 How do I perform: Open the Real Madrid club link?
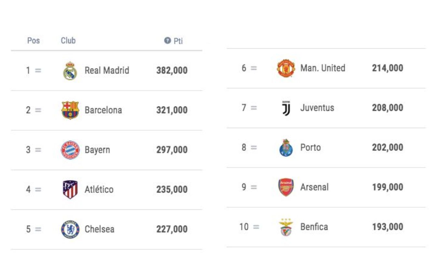[x=107, y=70]
